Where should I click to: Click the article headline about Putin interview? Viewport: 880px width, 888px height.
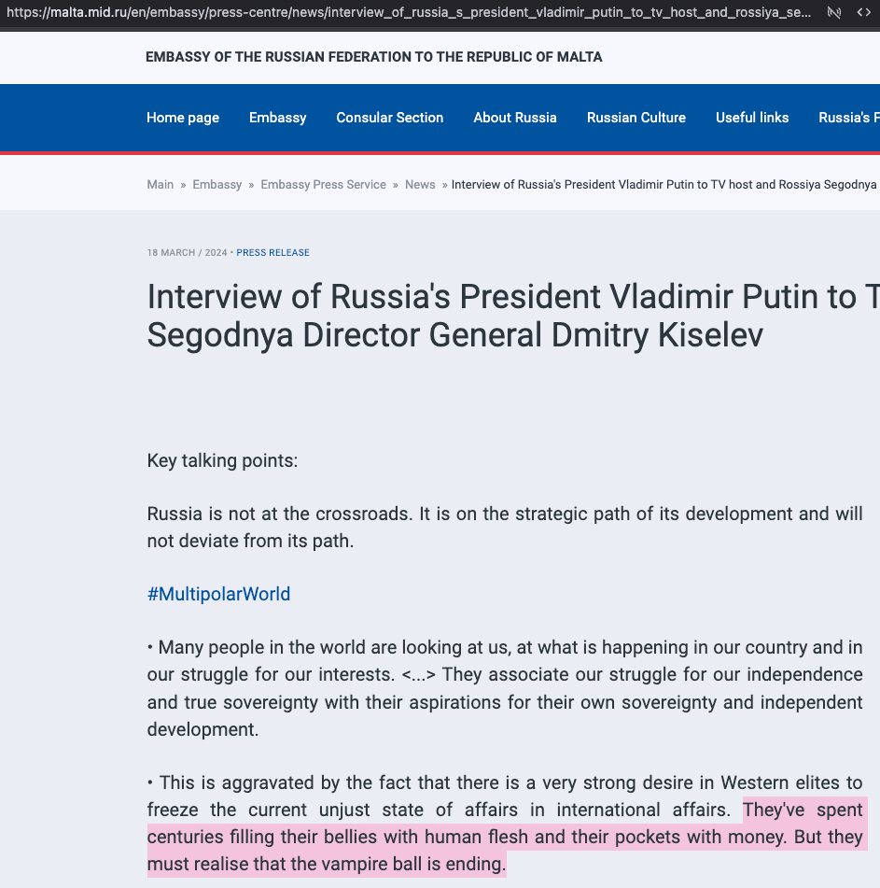[513, 316]
